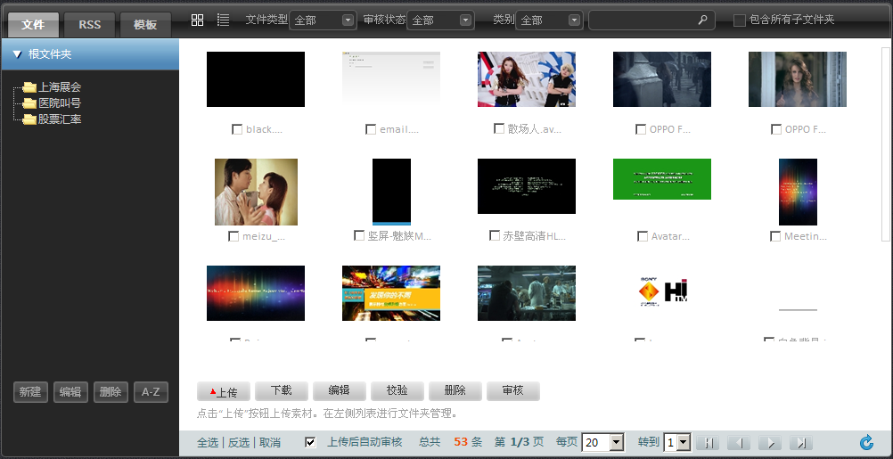The image size is (893, 459).
Task: Switch to grid thumbnail view
Action: 197,20
